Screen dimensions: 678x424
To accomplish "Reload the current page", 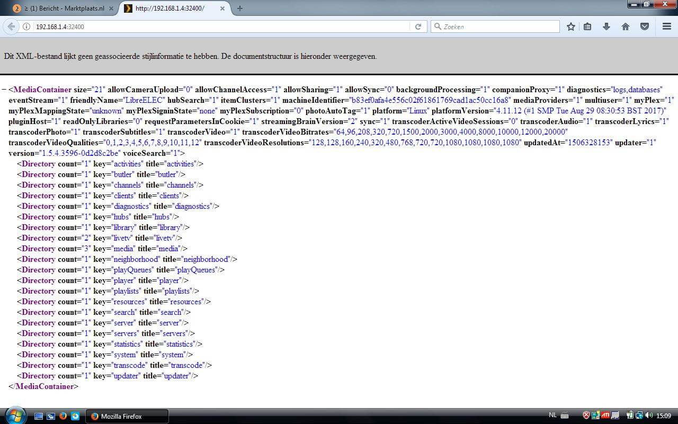I will [418, 26].
